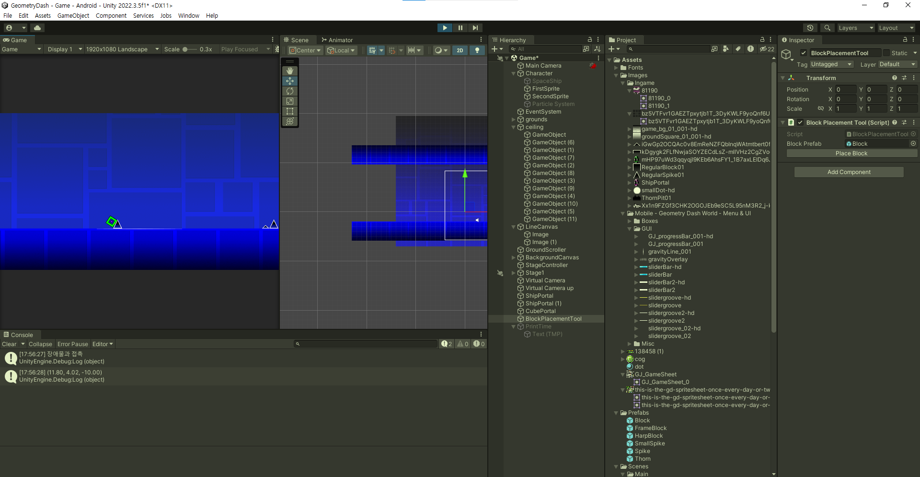Open the Window menu

[189, 15]
